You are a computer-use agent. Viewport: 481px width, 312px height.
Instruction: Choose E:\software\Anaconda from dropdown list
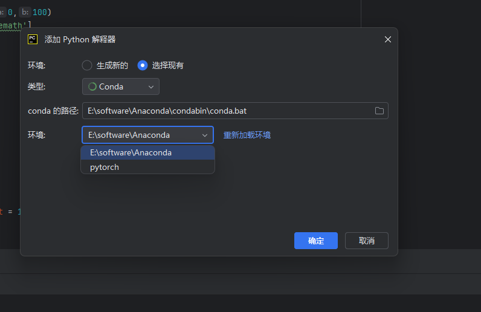147,152
